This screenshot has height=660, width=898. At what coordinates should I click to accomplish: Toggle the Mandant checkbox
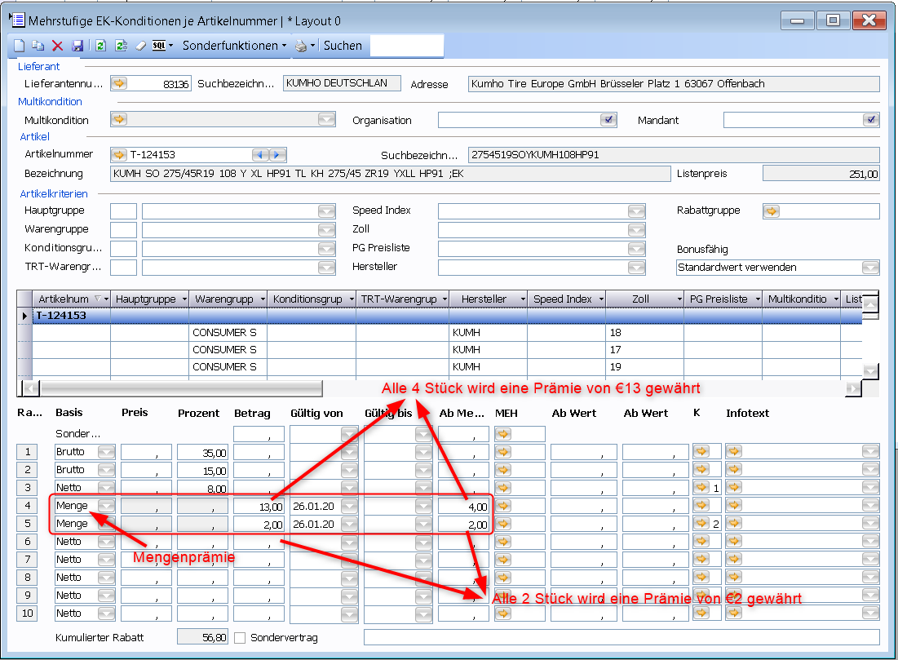(872, 120)
